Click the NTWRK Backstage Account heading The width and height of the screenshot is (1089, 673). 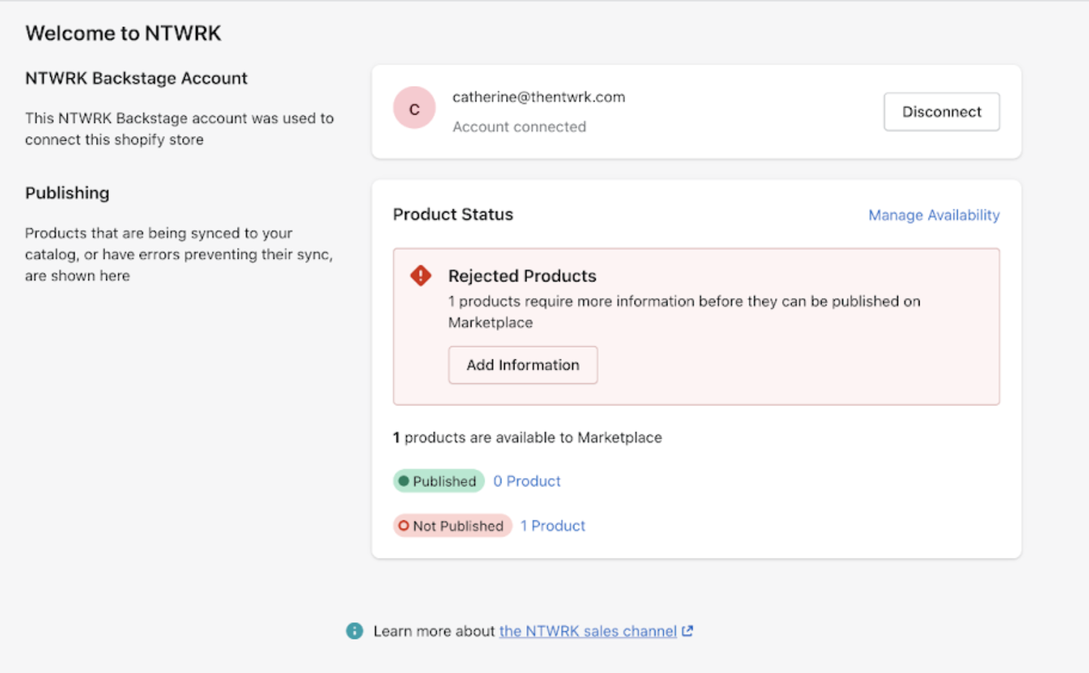136,78
